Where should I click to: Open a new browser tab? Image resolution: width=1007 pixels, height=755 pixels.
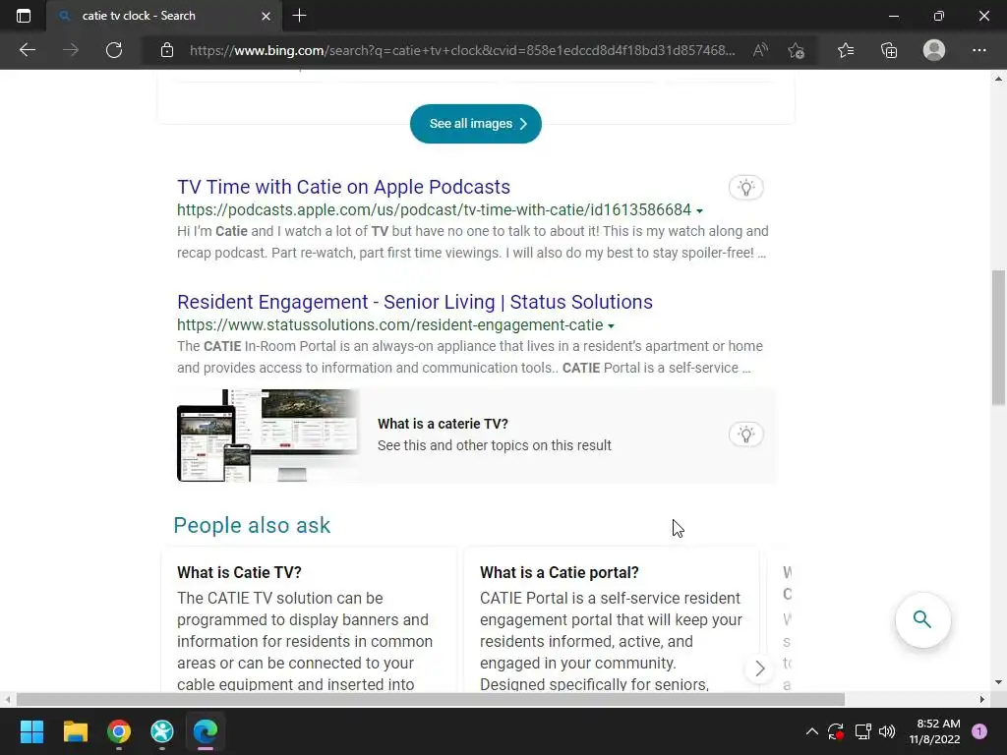[299, 16]
